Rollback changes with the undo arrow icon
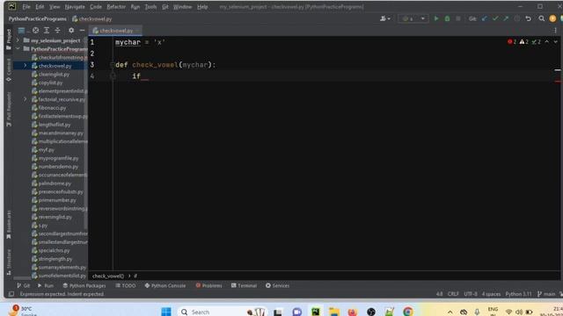The height and width of the screenshot is (316, 563). point(528,18)
